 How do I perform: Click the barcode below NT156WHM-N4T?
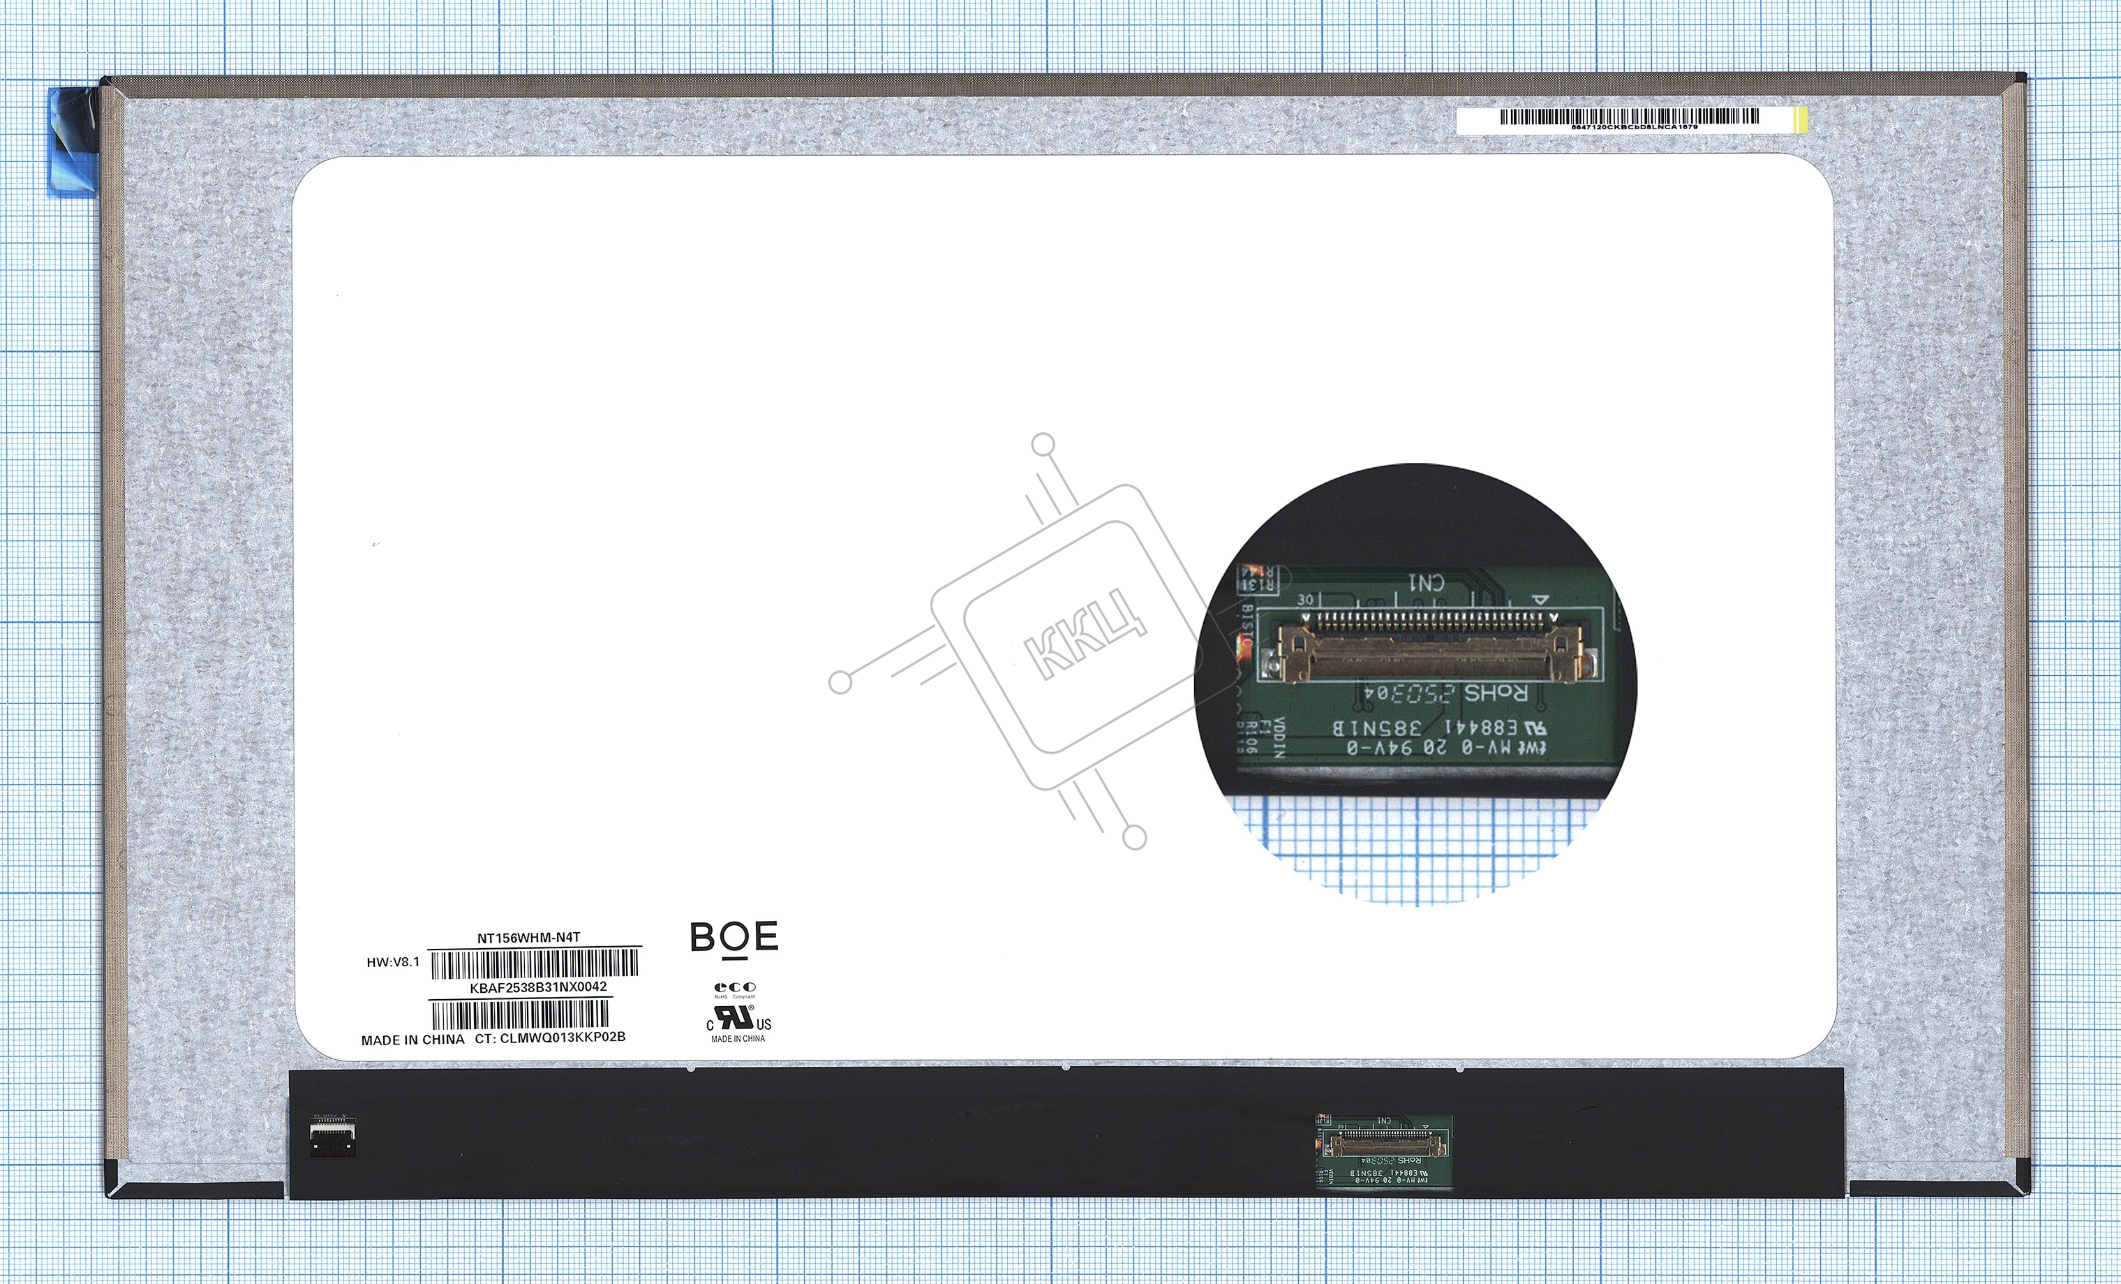[535, 964]
